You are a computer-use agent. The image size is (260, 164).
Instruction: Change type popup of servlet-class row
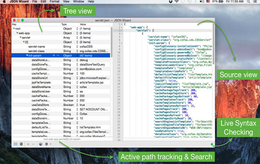click(x=77, y=51)
